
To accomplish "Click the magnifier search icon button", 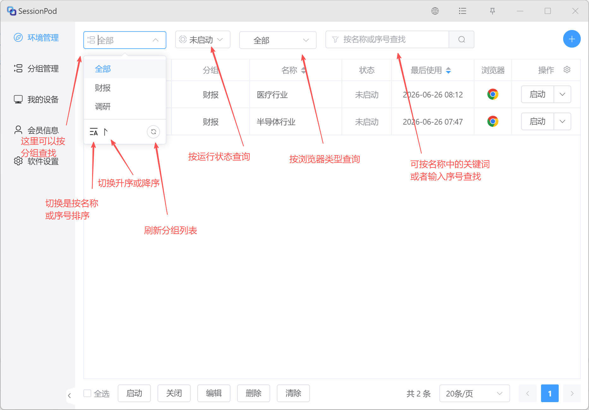I will (x=461, y=39).
